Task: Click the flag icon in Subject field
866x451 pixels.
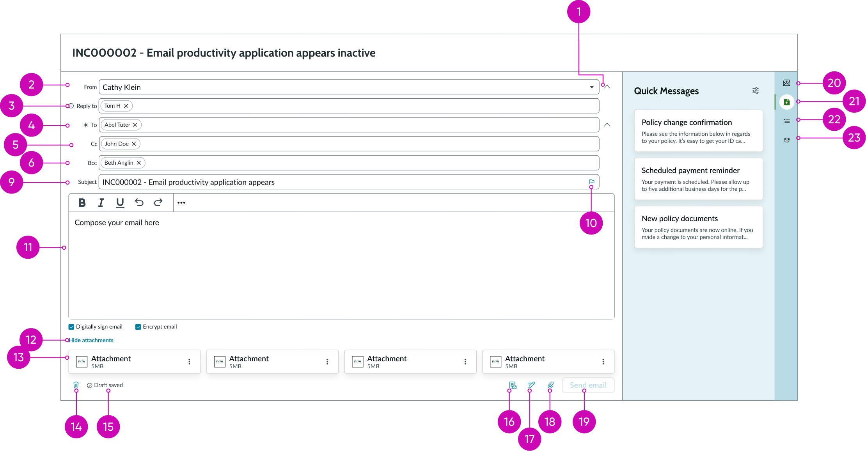Action: (591, 182)
